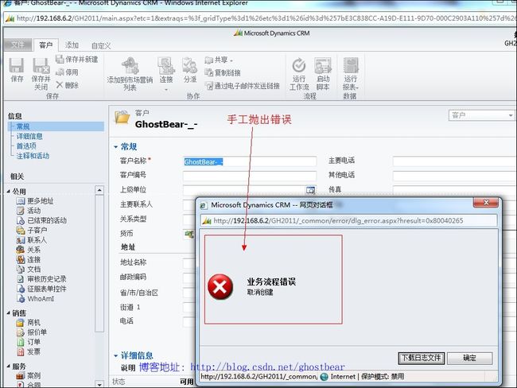The image size is (517, 388).
Task: Select 注释和活动 in left navigation
Action: (33, 156)
